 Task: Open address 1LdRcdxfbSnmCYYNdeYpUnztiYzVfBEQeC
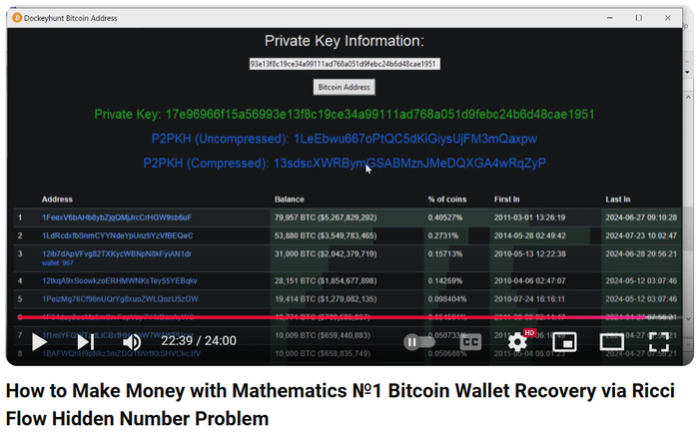(x=118, y=235)
